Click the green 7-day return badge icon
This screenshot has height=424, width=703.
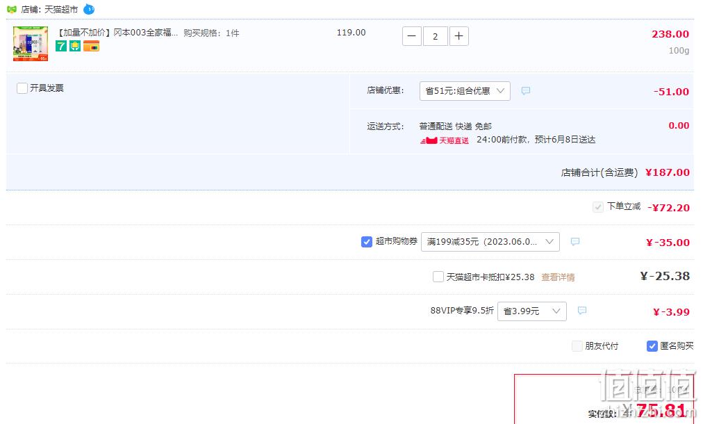[x=61, y=46]
